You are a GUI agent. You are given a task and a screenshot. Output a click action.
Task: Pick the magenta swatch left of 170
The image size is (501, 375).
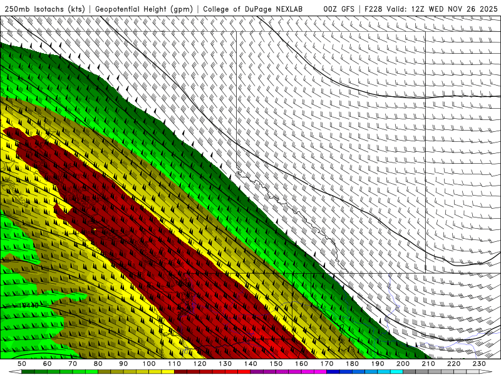[320, 372]
